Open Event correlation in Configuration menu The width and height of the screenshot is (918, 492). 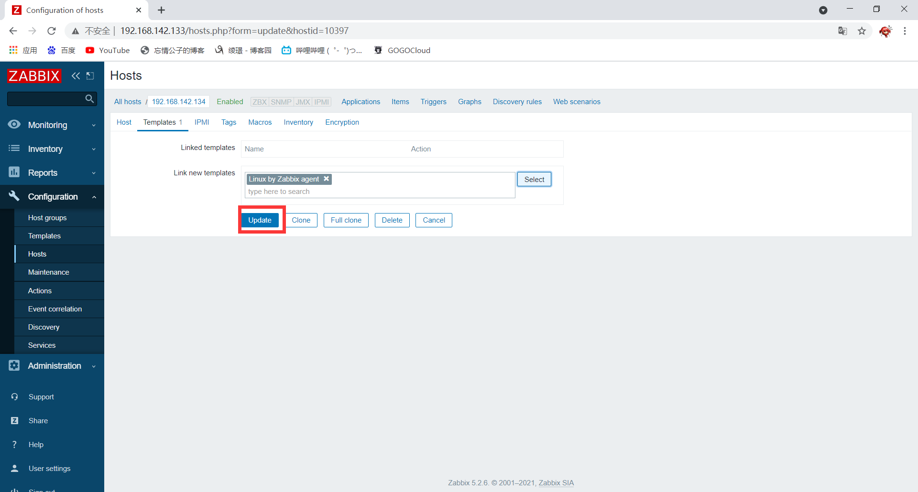click(x=59, y=309)
